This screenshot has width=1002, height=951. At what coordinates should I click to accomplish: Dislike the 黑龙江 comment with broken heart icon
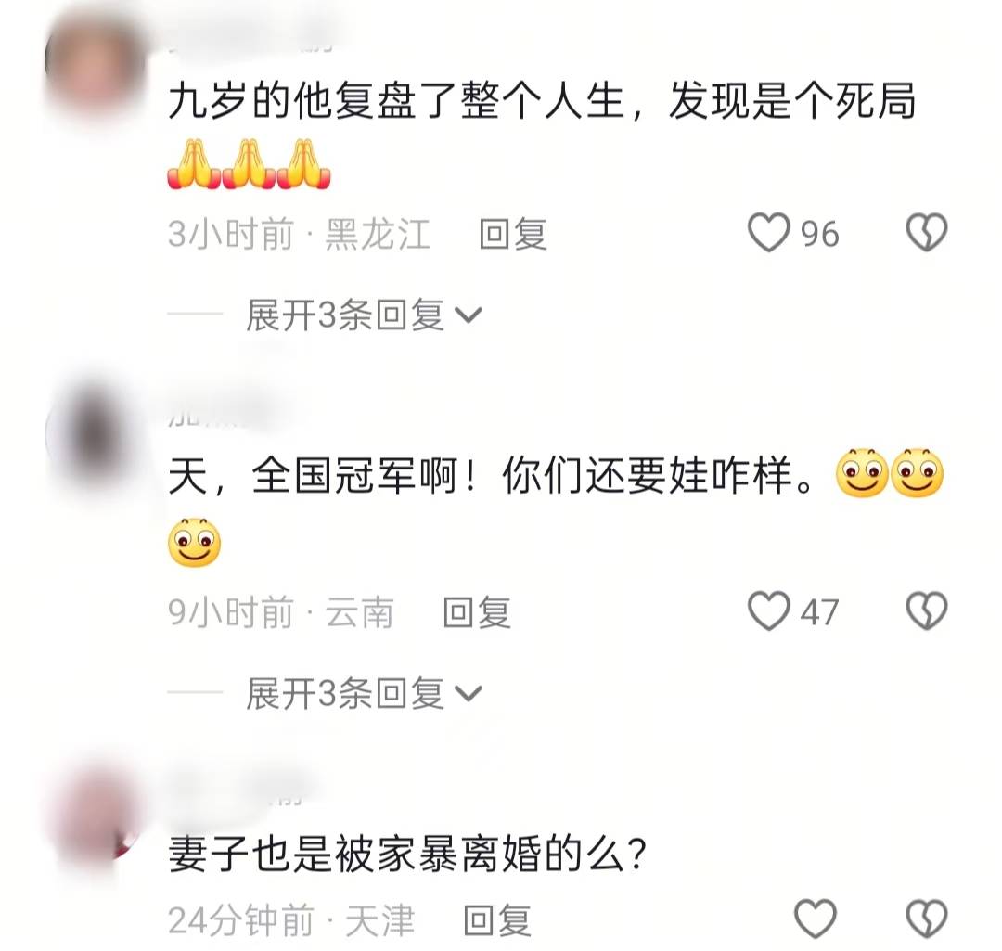927,233
